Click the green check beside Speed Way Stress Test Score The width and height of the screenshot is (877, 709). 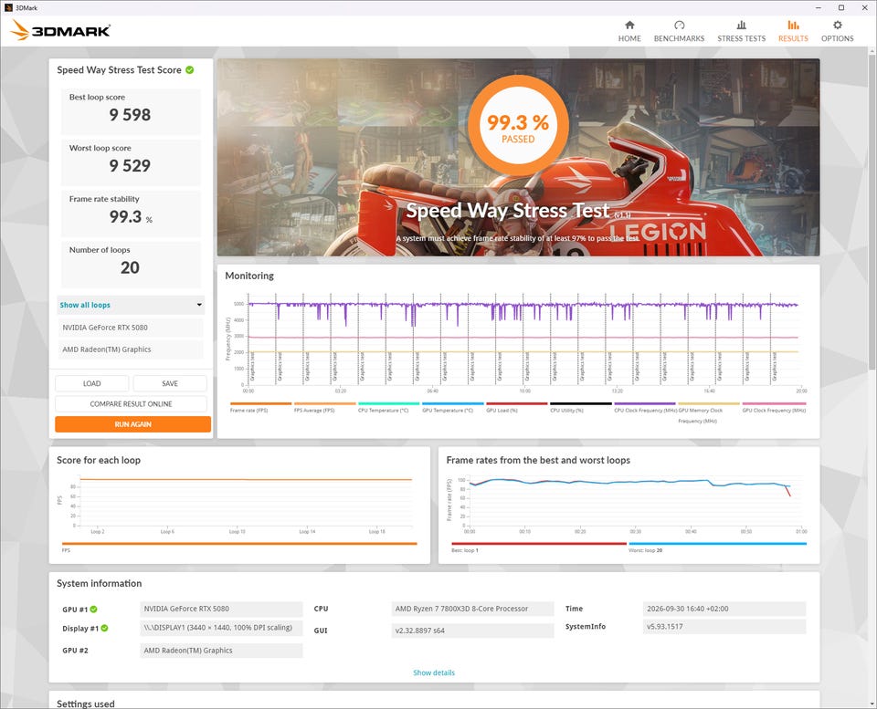(190, 70)
